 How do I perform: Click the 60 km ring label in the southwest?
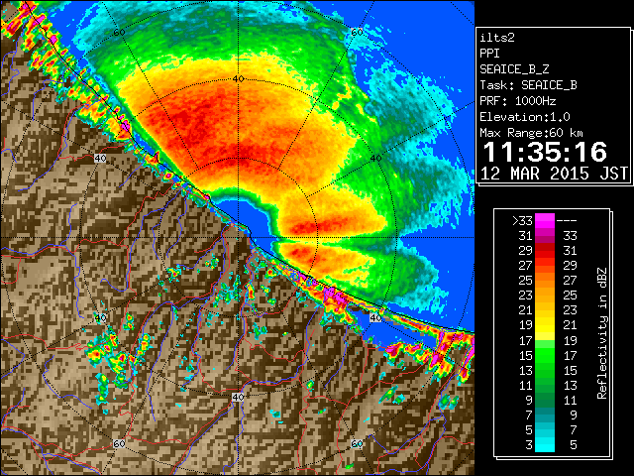119,443
